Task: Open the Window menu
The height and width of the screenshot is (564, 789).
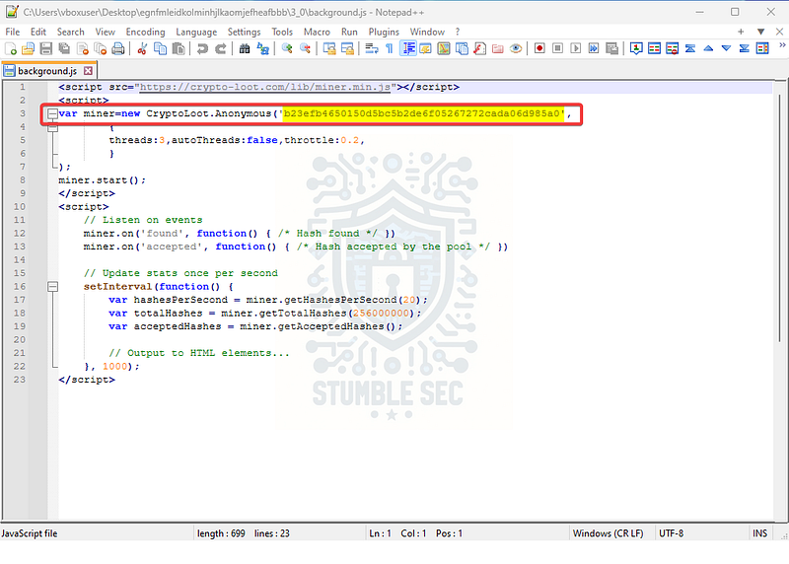Action: (x=427, y=32)
